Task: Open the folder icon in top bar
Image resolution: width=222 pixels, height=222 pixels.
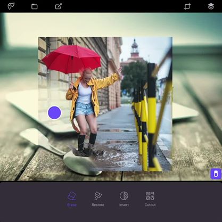Action: 35,6
